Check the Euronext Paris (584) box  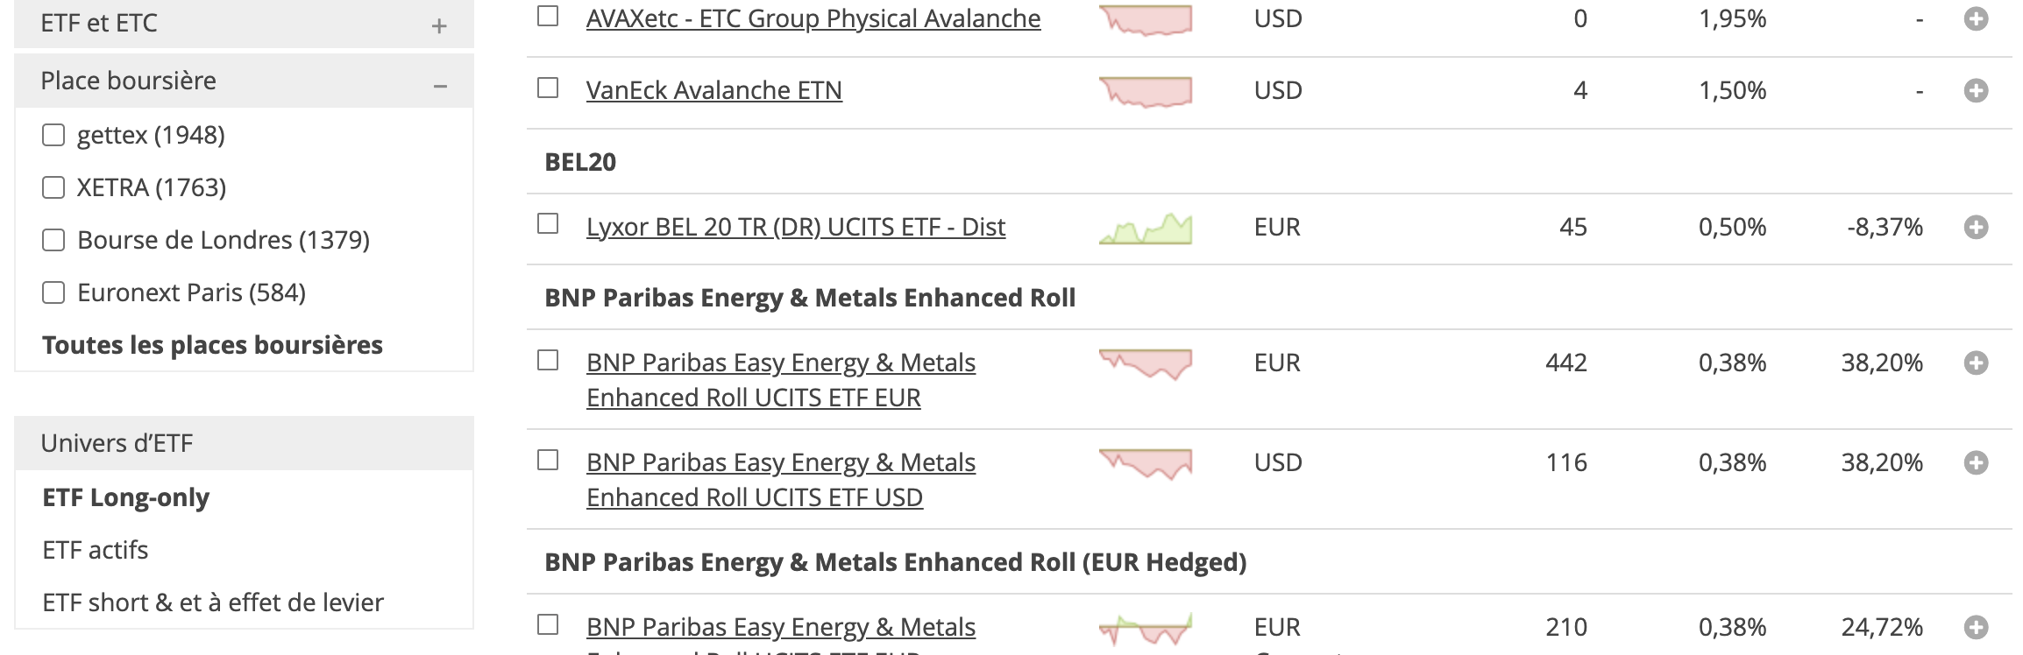53,292
